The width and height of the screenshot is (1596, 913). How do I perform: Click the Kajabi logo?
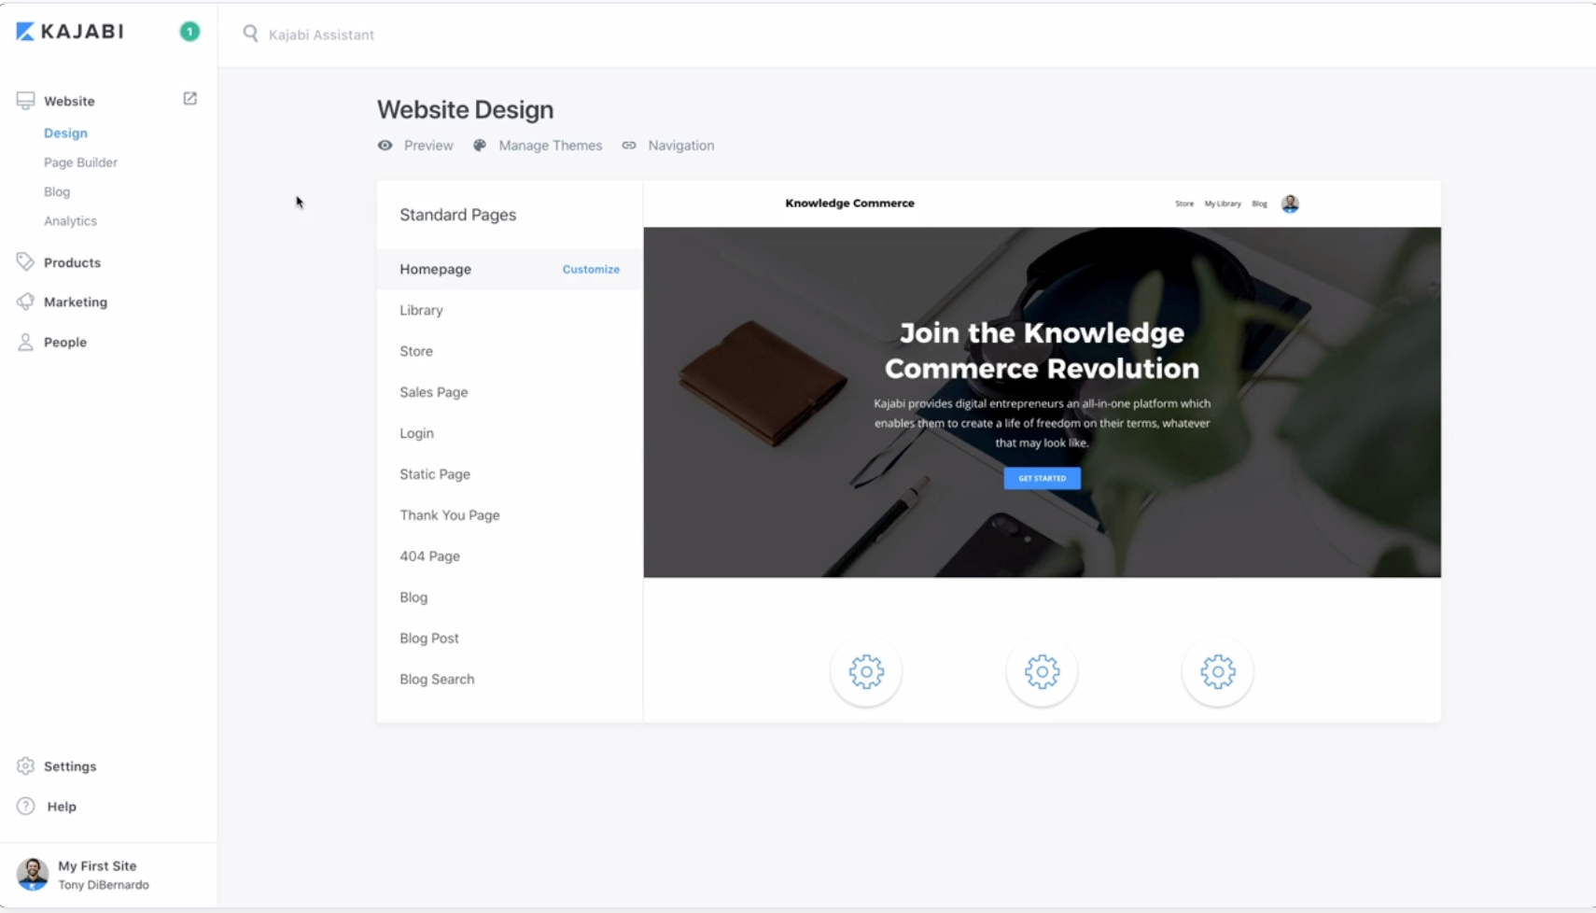point(71,31)
